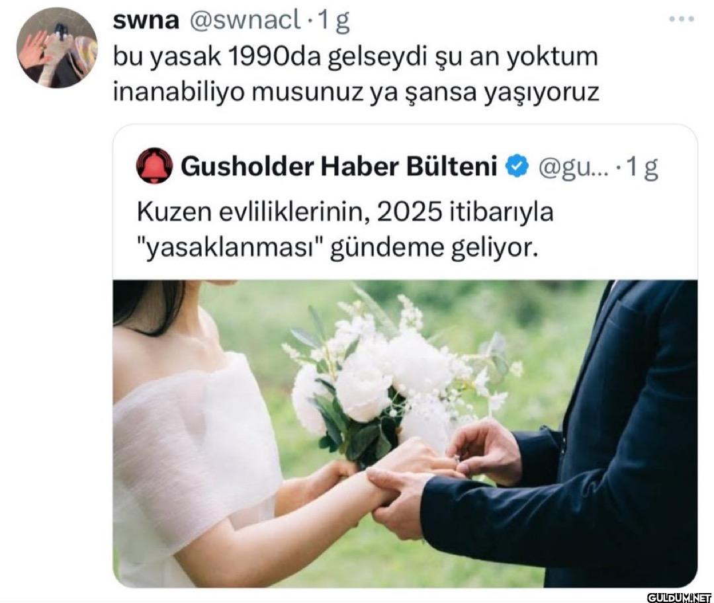This screenshot has height=603, width=714.
Task: Click the blue verified badge
Action: tap(517, 166)
